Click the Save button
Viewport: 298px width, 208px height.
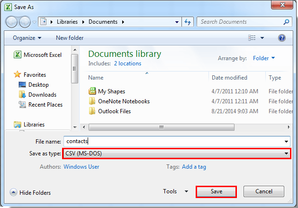[216, 191]
